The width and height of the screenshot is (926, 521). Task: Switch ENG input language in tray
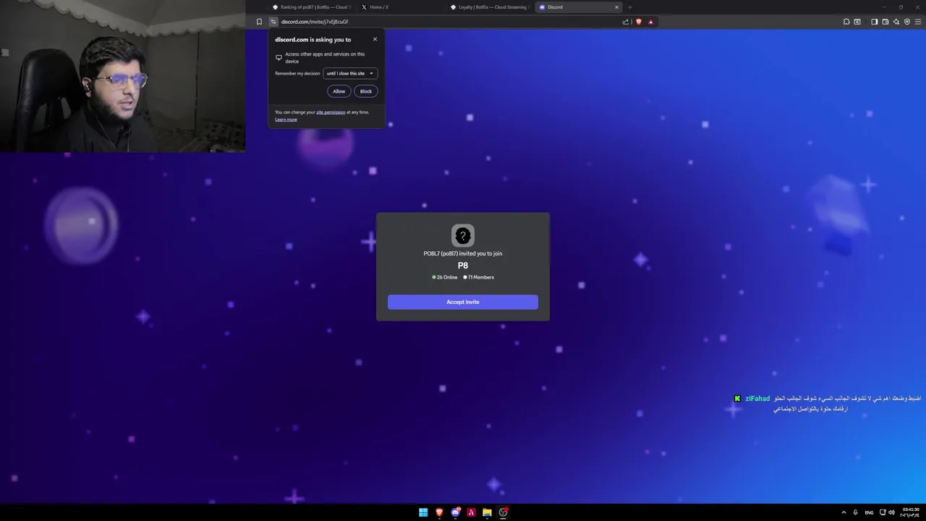869,512
